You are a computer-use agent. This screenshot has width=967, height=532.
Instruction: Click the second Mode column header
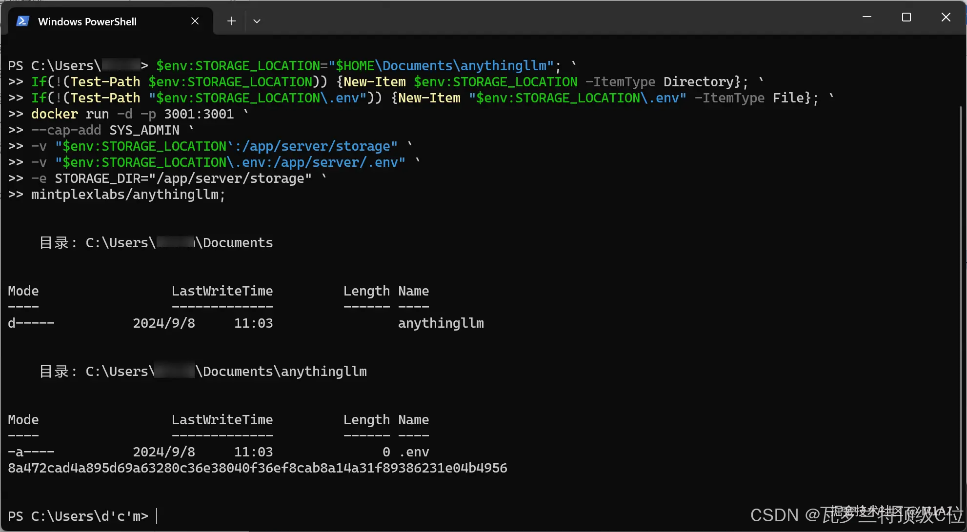tap(23, 420)
